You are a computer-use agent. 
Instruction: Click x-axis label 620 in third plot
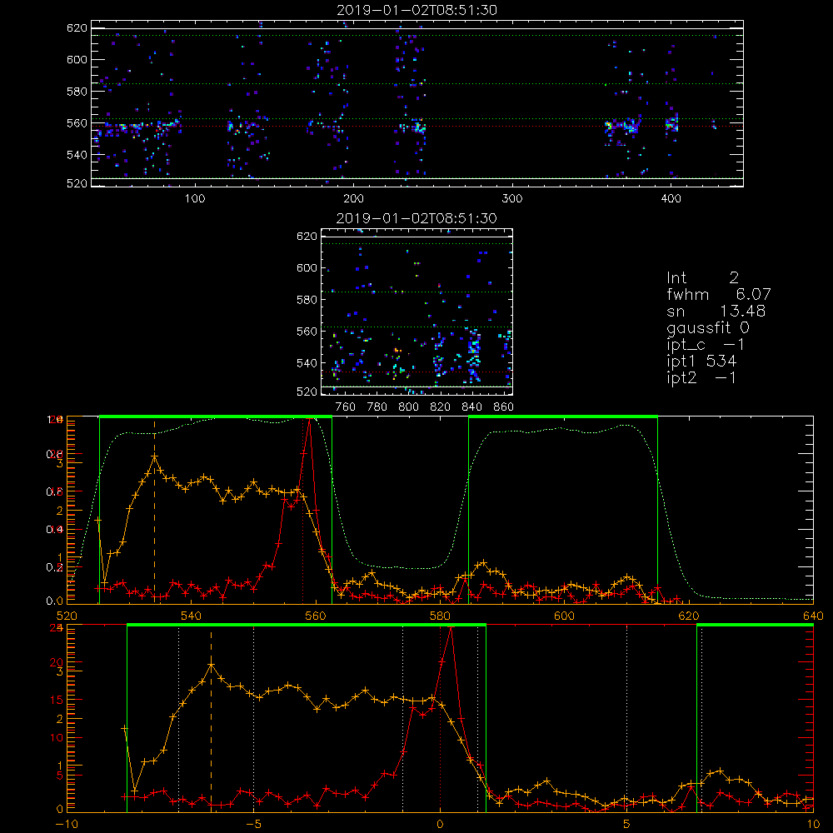(689, 616)
